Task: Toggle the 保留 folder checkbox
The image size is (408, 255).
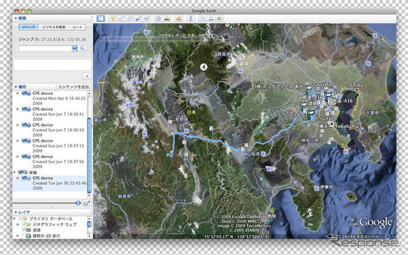Action: click(x=20, y=172)
